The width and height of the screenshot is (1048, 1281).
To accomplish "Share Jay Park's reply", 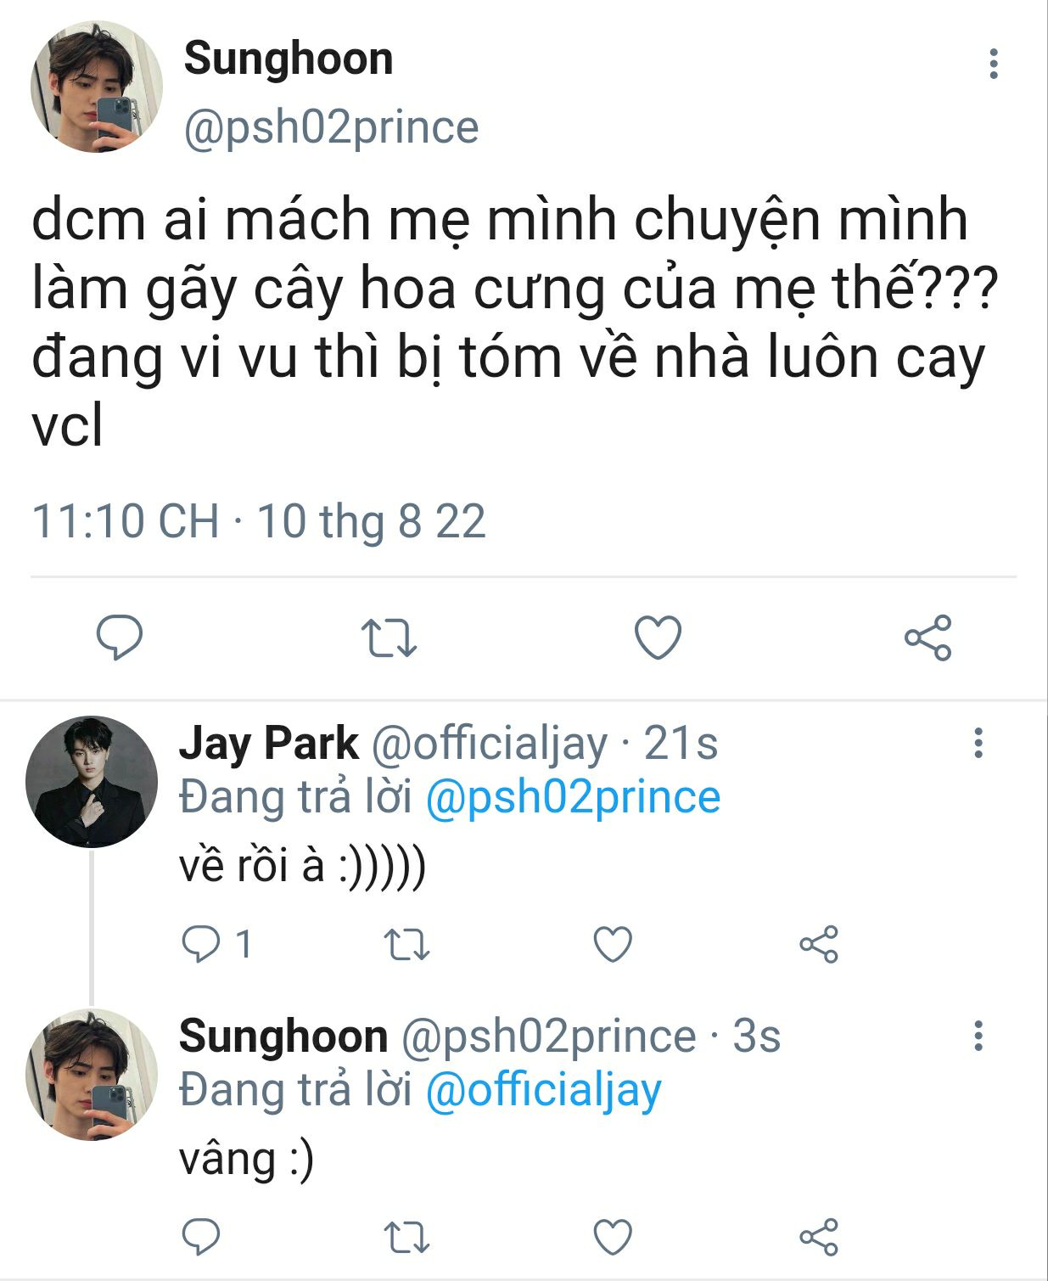I will tap(819, 945).
